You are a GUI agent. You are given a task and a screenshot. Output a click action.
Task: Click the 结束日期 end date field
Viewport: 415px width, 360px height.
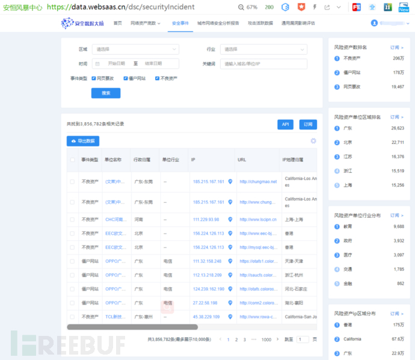click(153, 64)
